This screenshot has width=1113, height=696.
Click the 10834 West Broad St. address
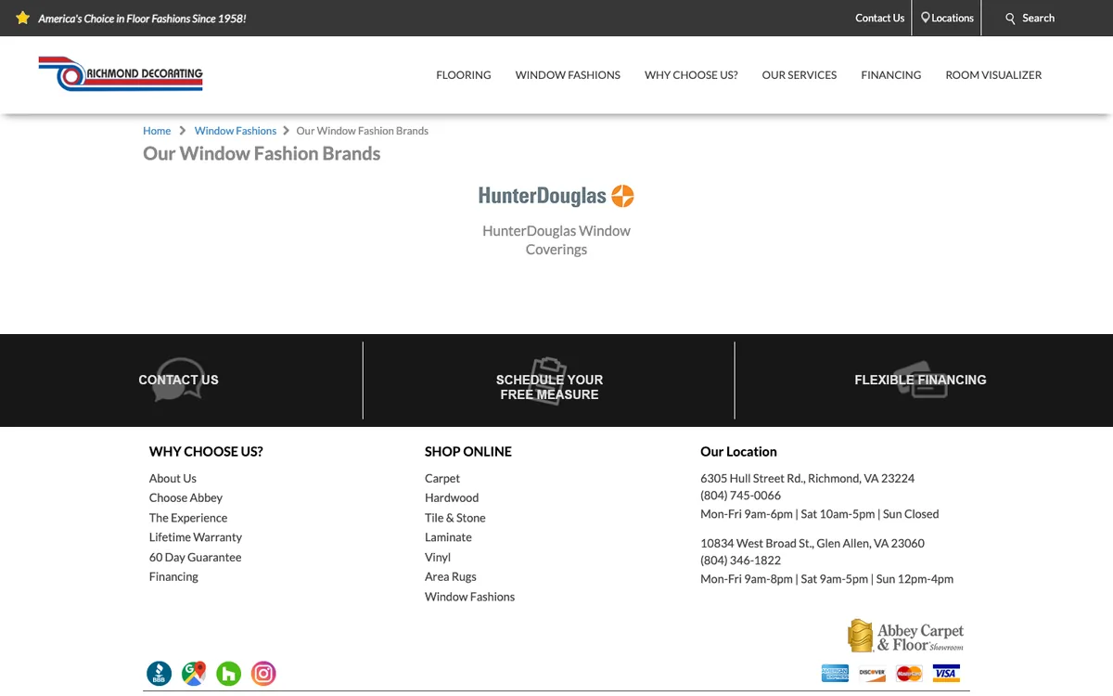click(812, 544)
